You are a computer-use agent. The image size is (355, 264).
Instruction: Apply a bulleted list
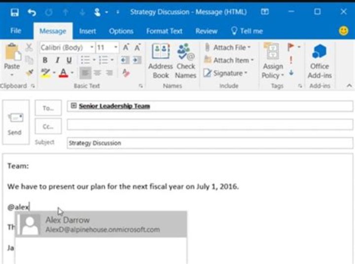[x=85, y=60]
